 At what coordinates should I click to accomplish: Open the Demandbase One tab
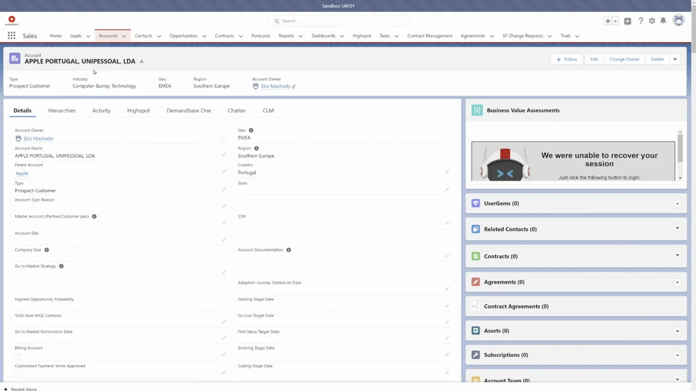189,110
